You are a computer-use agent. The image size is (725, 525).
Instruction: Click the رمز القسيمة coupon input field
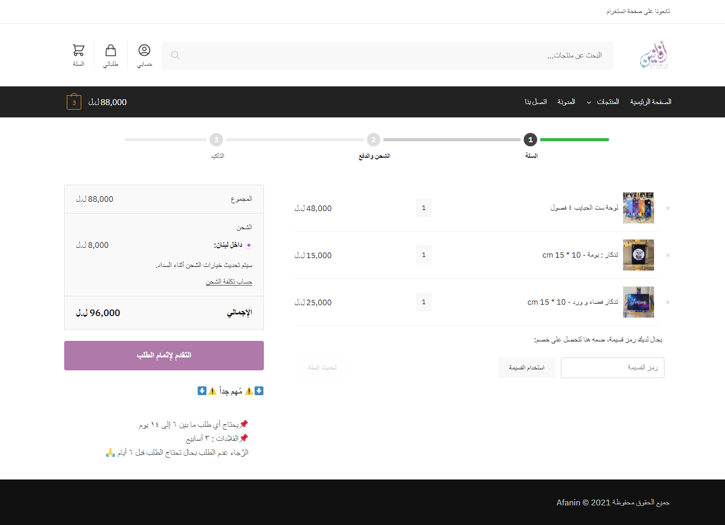612,368
